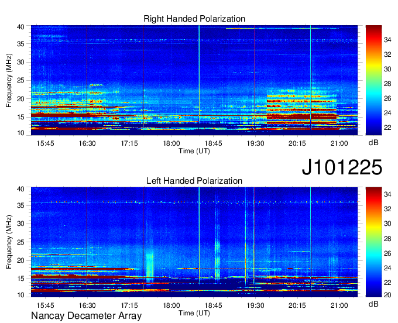Click the "34" value on the top colorbar
The image size is (398, 323).
pyautogui.click(x=387, y=40)
